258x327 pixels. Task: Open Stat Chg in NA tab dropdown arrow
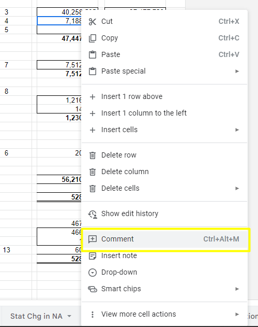pyautogui.click(x=69, y=316)
